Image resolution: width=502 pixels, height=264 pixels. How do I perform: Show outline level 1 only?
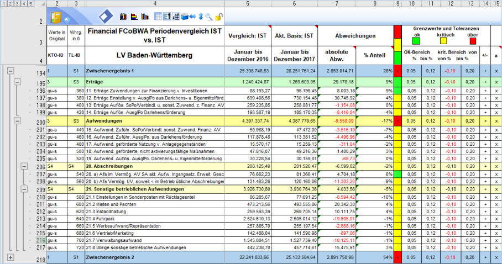[x=4, y=3]
